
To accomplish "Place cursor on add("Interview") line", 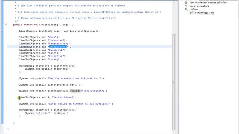I will point(43,41).
